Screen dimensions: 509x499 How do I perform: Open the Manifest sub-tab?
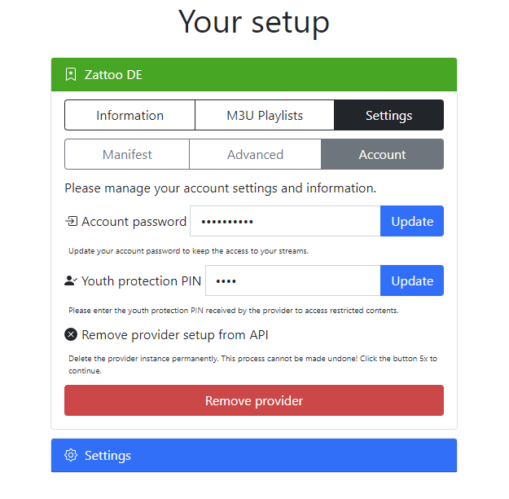(127, 154)
